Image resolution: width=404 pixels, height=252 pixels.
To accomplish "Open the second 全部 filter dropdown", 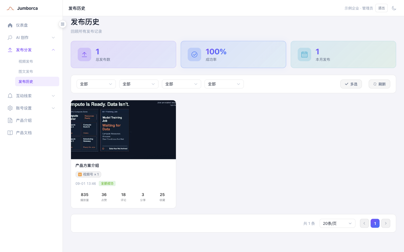I will tap(139, 84).
